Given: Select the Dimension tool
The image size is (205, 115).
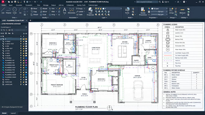Looking at the screenshot, I should pos(71,11).
